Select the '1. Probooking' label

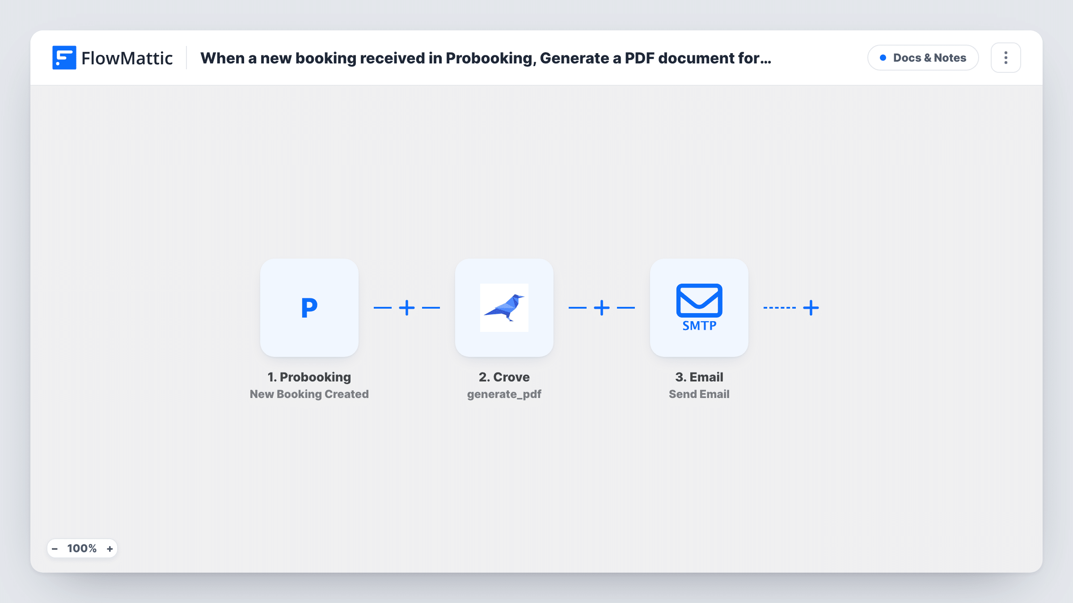(309, 377)
